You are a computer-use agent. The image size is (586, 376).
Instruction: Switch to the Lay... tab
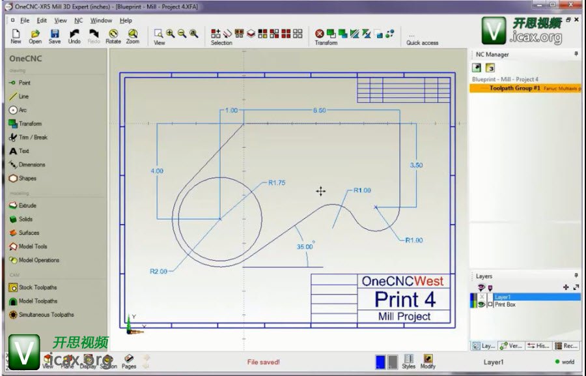(484, 345)
